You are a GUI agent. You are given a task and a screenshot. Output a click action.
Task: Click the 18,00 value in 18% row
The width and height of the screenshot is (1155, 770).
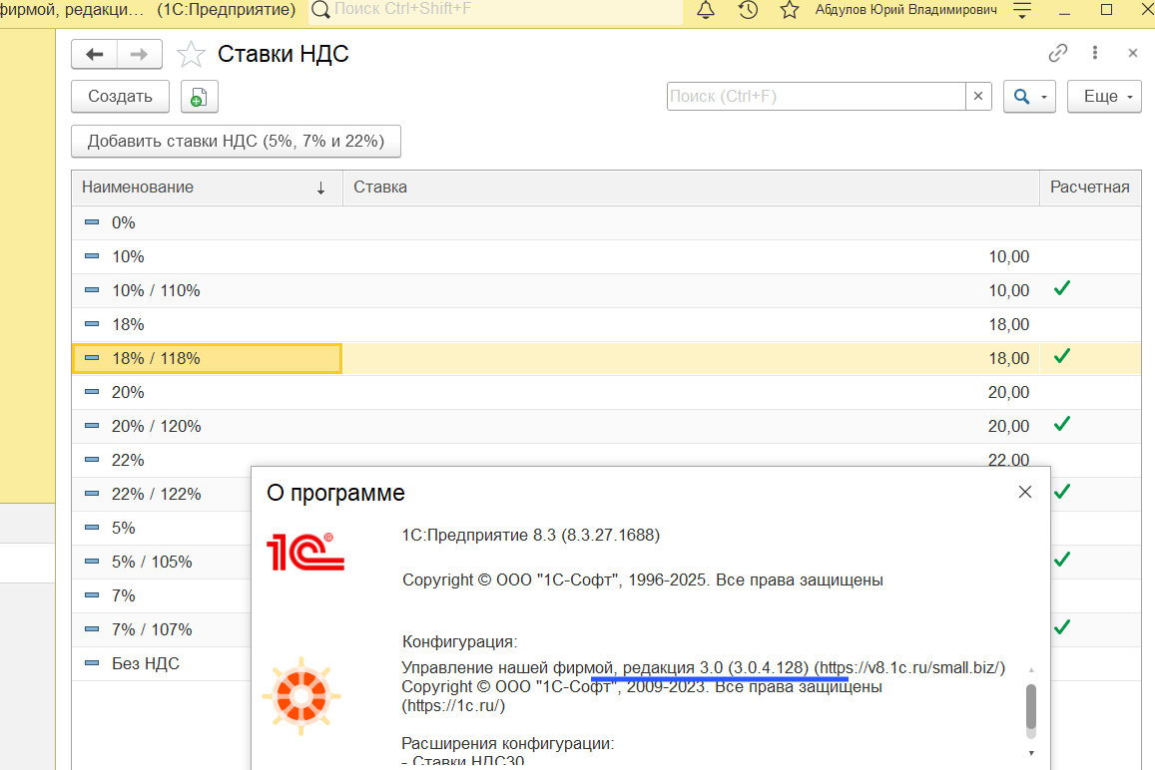[1008, 324]
